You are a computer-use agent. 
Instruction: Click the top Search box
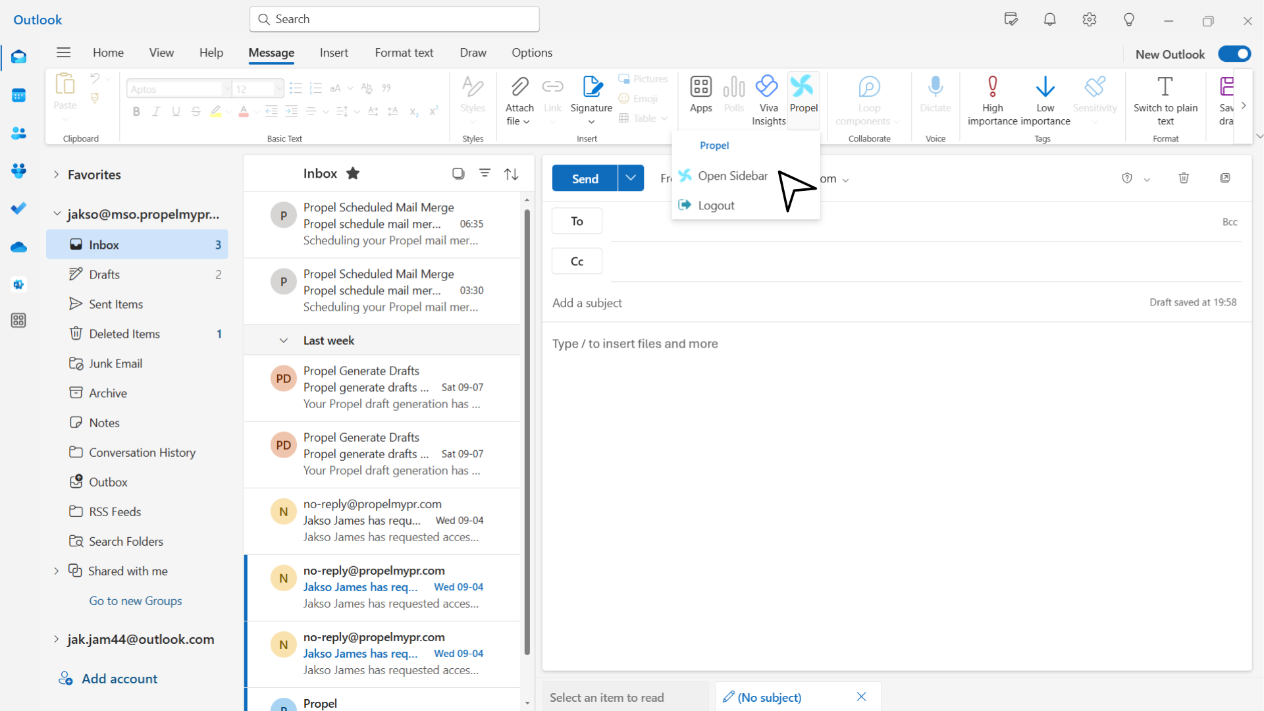[394, 19]
